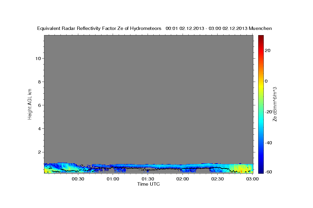Click the '02:30' time tick label
Viewport: 313px width, 208px height.
click(218, 179)
